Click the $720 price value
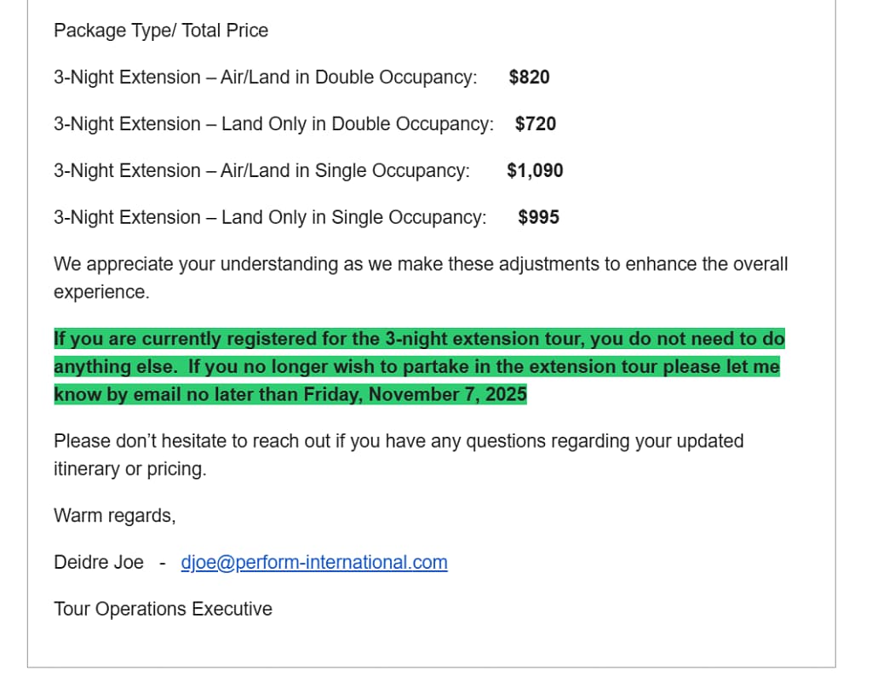The image size is (872, 699). (536, 124)
